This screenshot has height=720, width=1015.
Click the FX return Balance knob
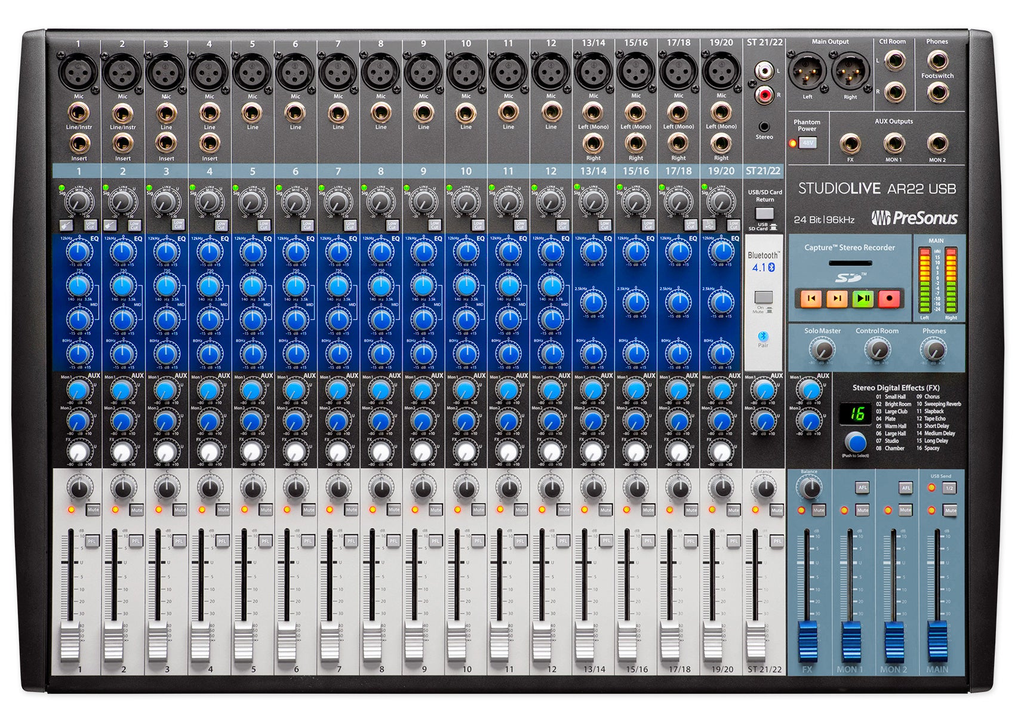(x=810, y=489)
